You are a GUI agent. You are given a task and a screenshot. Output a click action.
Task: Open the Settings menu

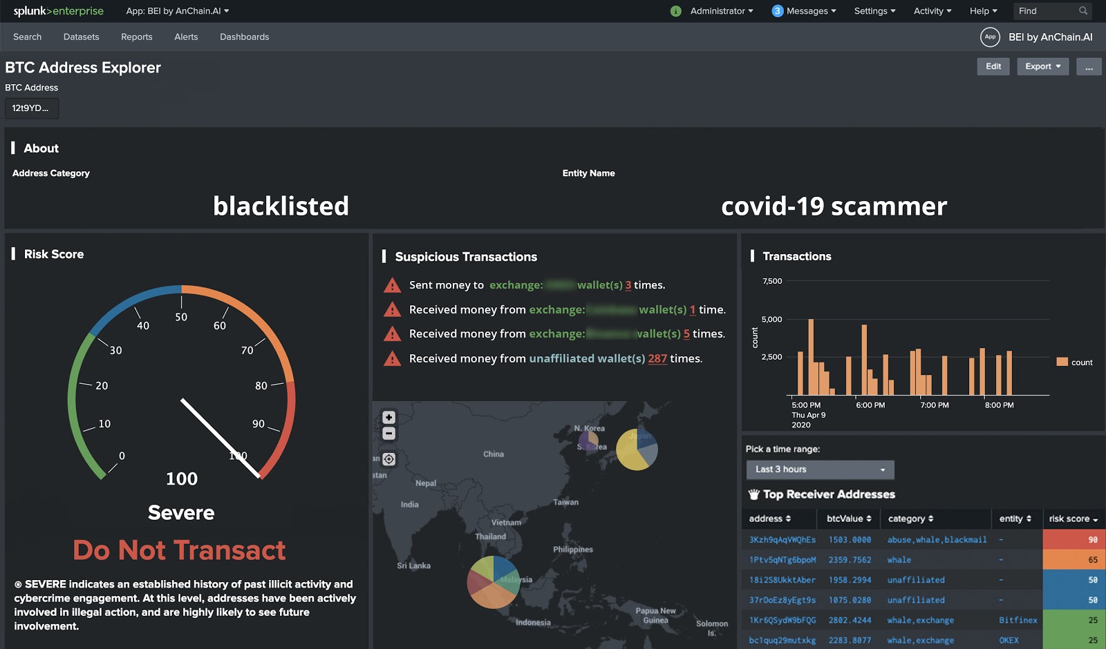point(874,11)
